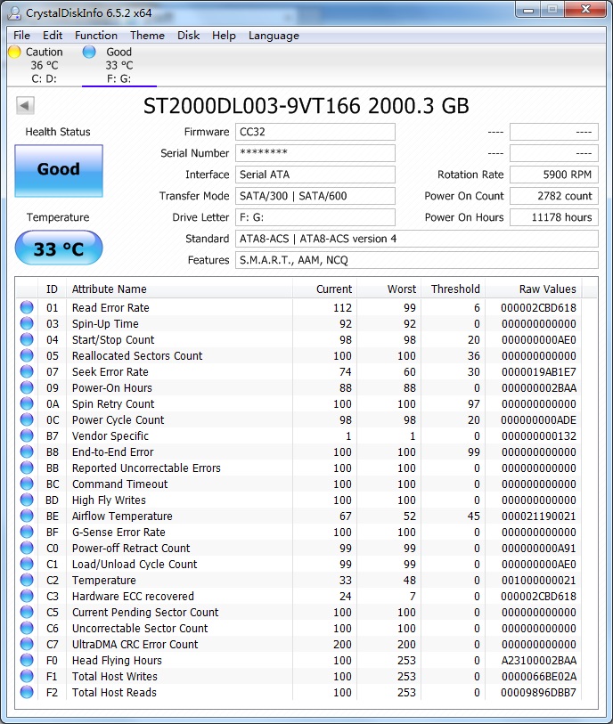Click status orb for Read Error Rate
The image size is (613, 724).
[27, 307]
